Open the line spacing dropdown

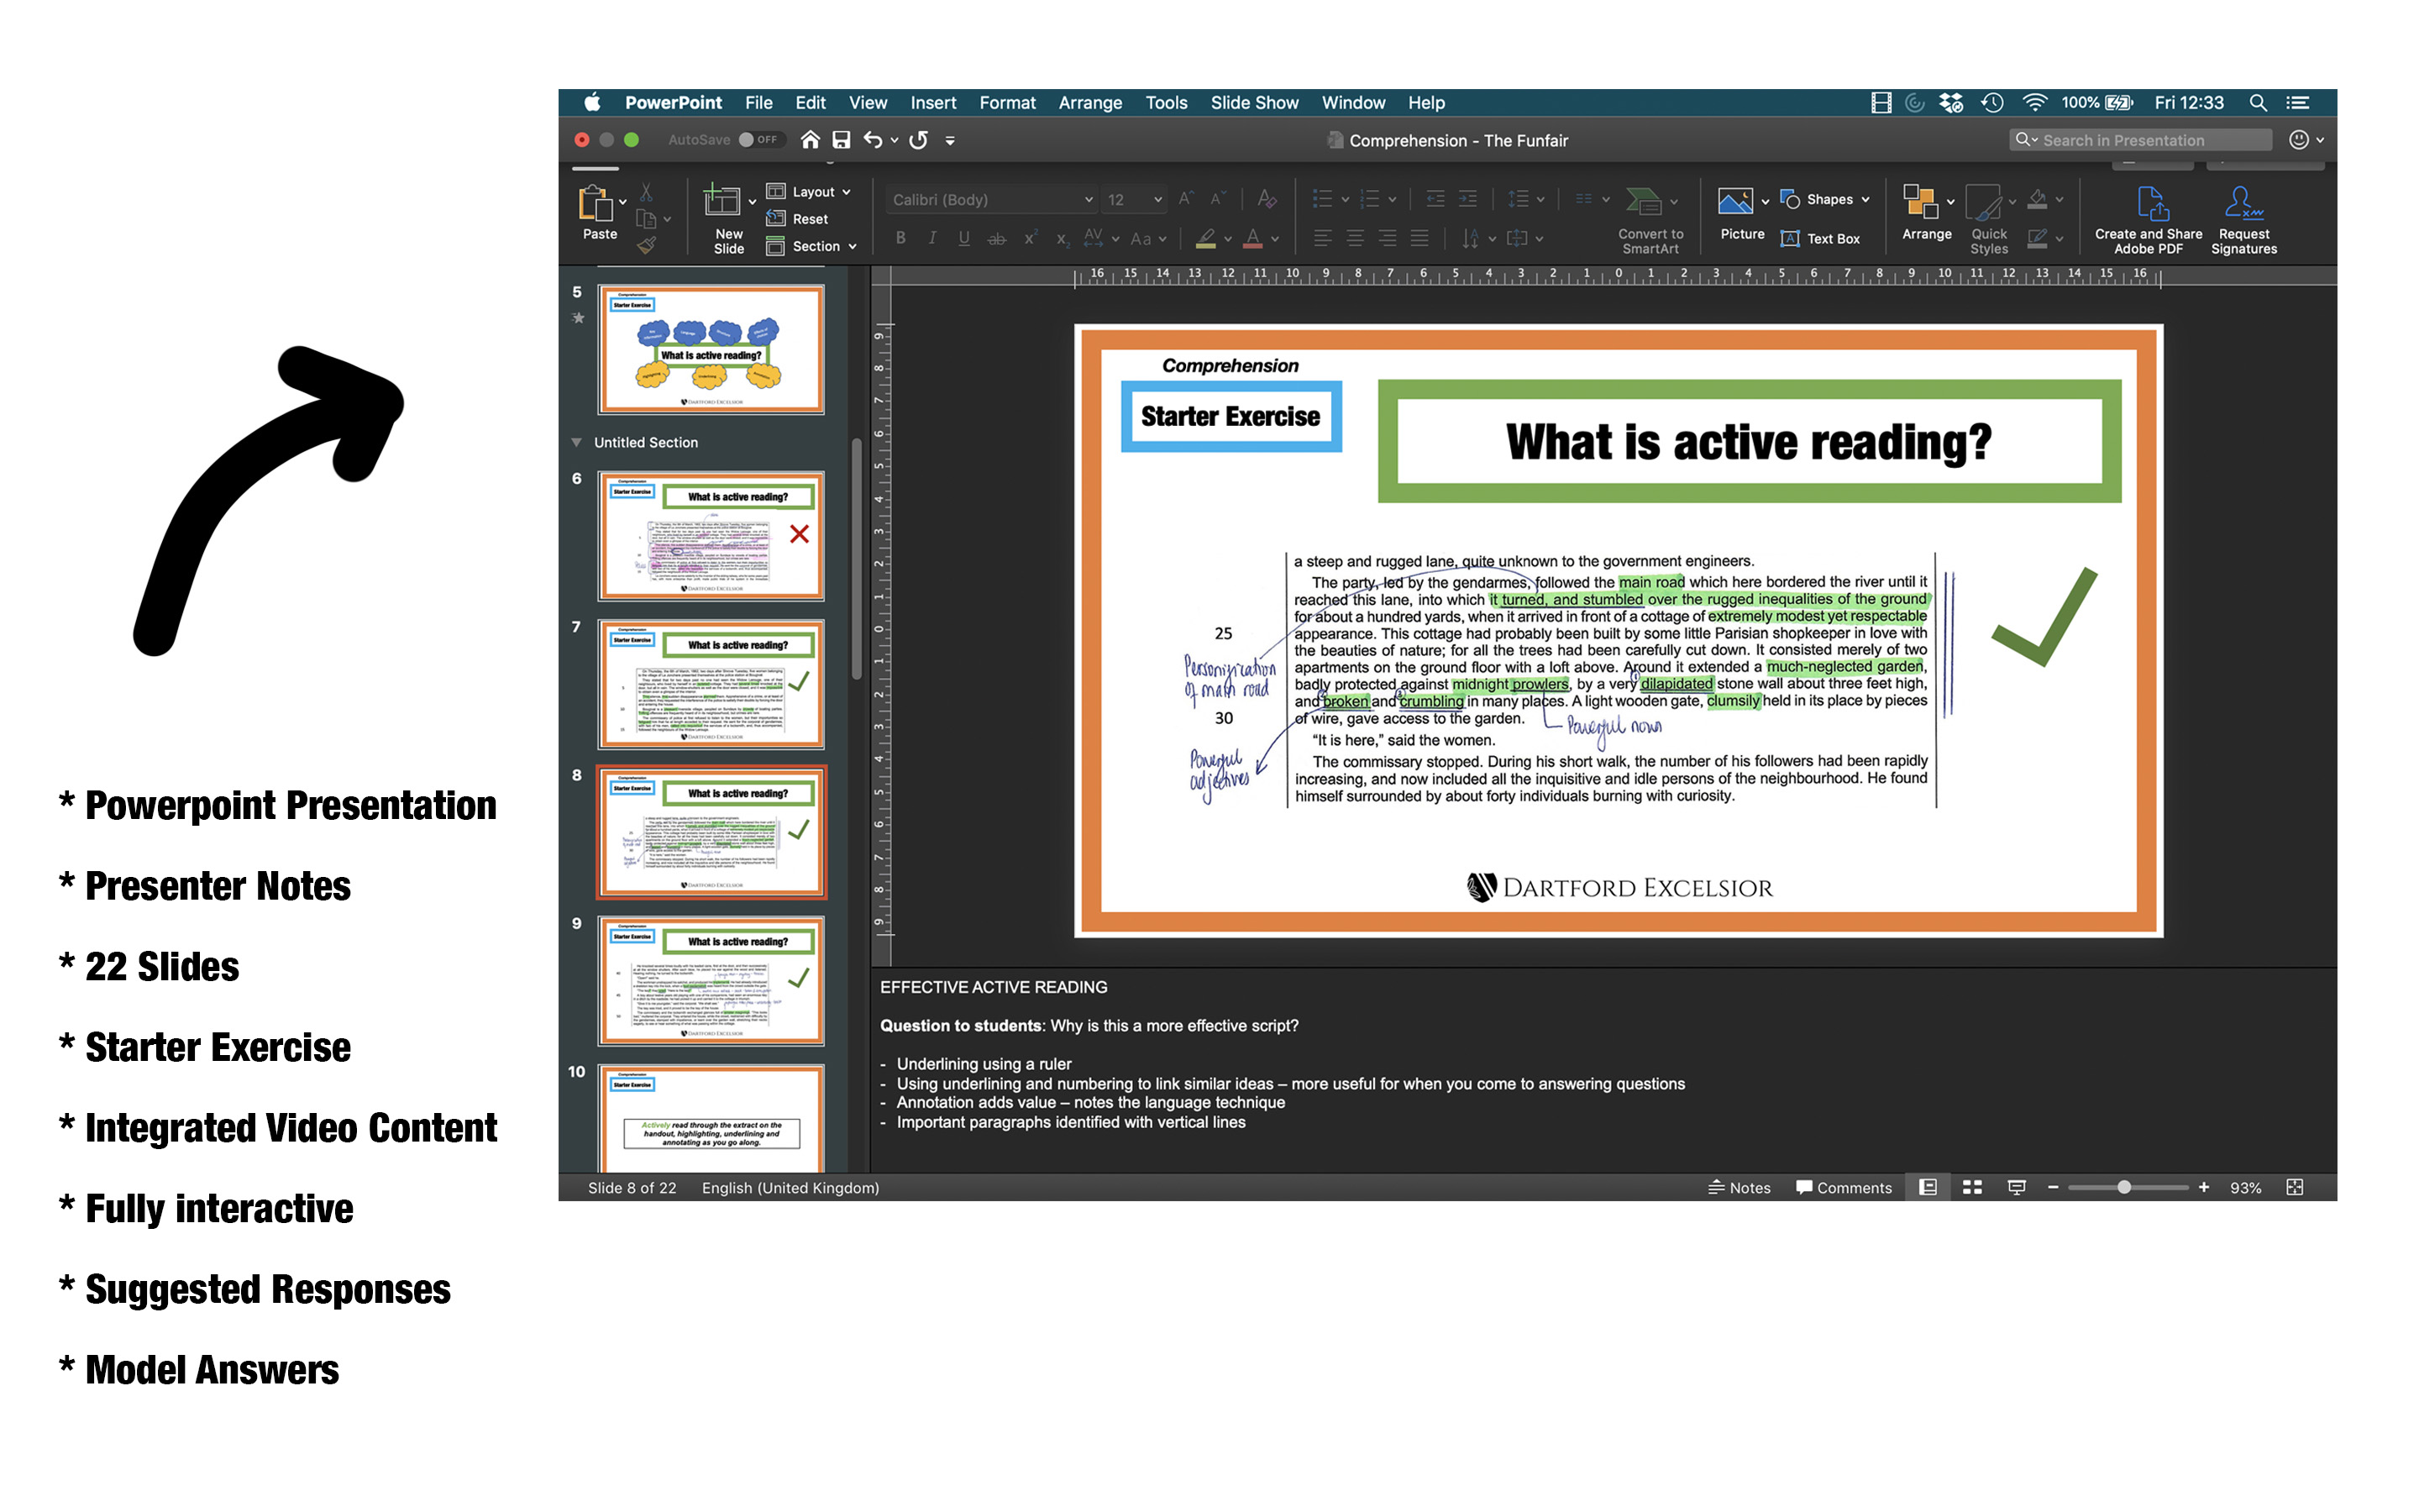click(1526, 199)
